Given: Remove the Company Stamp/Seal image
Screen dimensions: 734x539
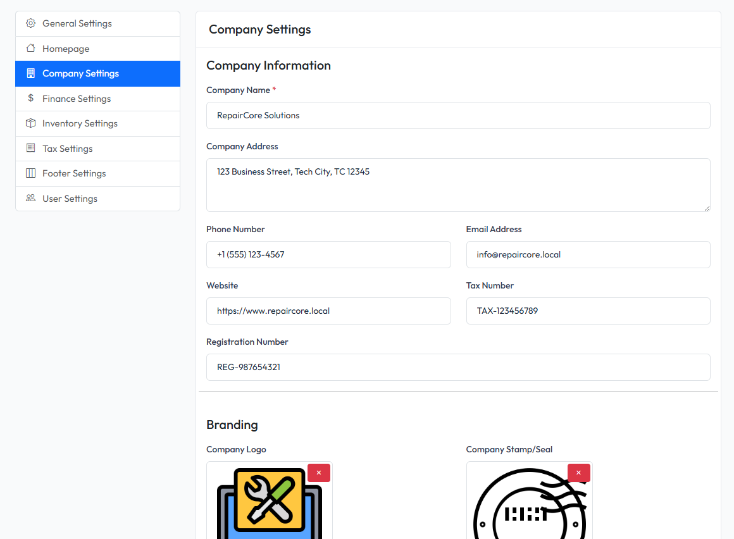Looking at the screenshot, I should 578,473.
